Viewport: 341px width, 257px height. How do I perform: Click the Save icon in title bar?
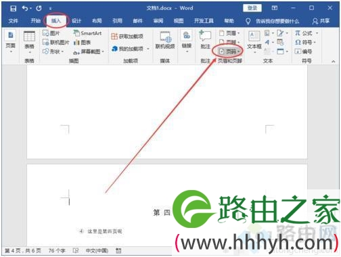pyautogui.click(x=13, y=8)
